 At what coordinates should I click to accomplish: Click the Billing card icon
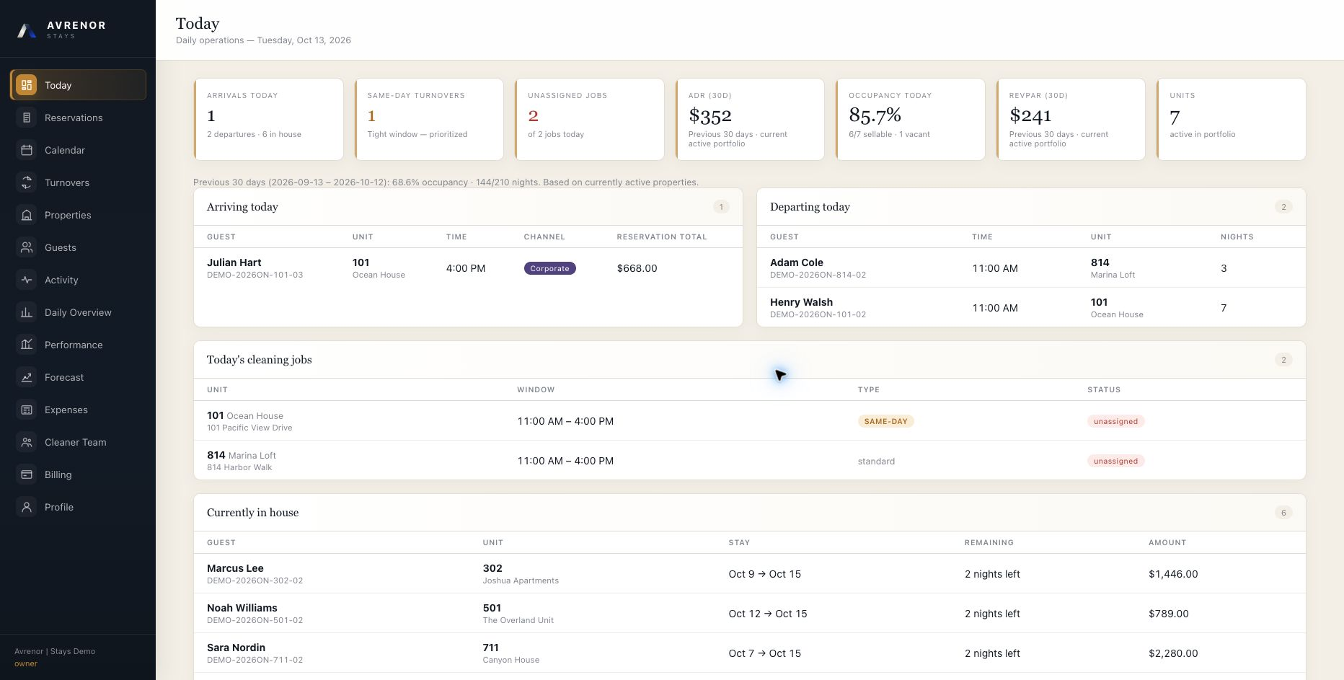[x=27, y=474]
